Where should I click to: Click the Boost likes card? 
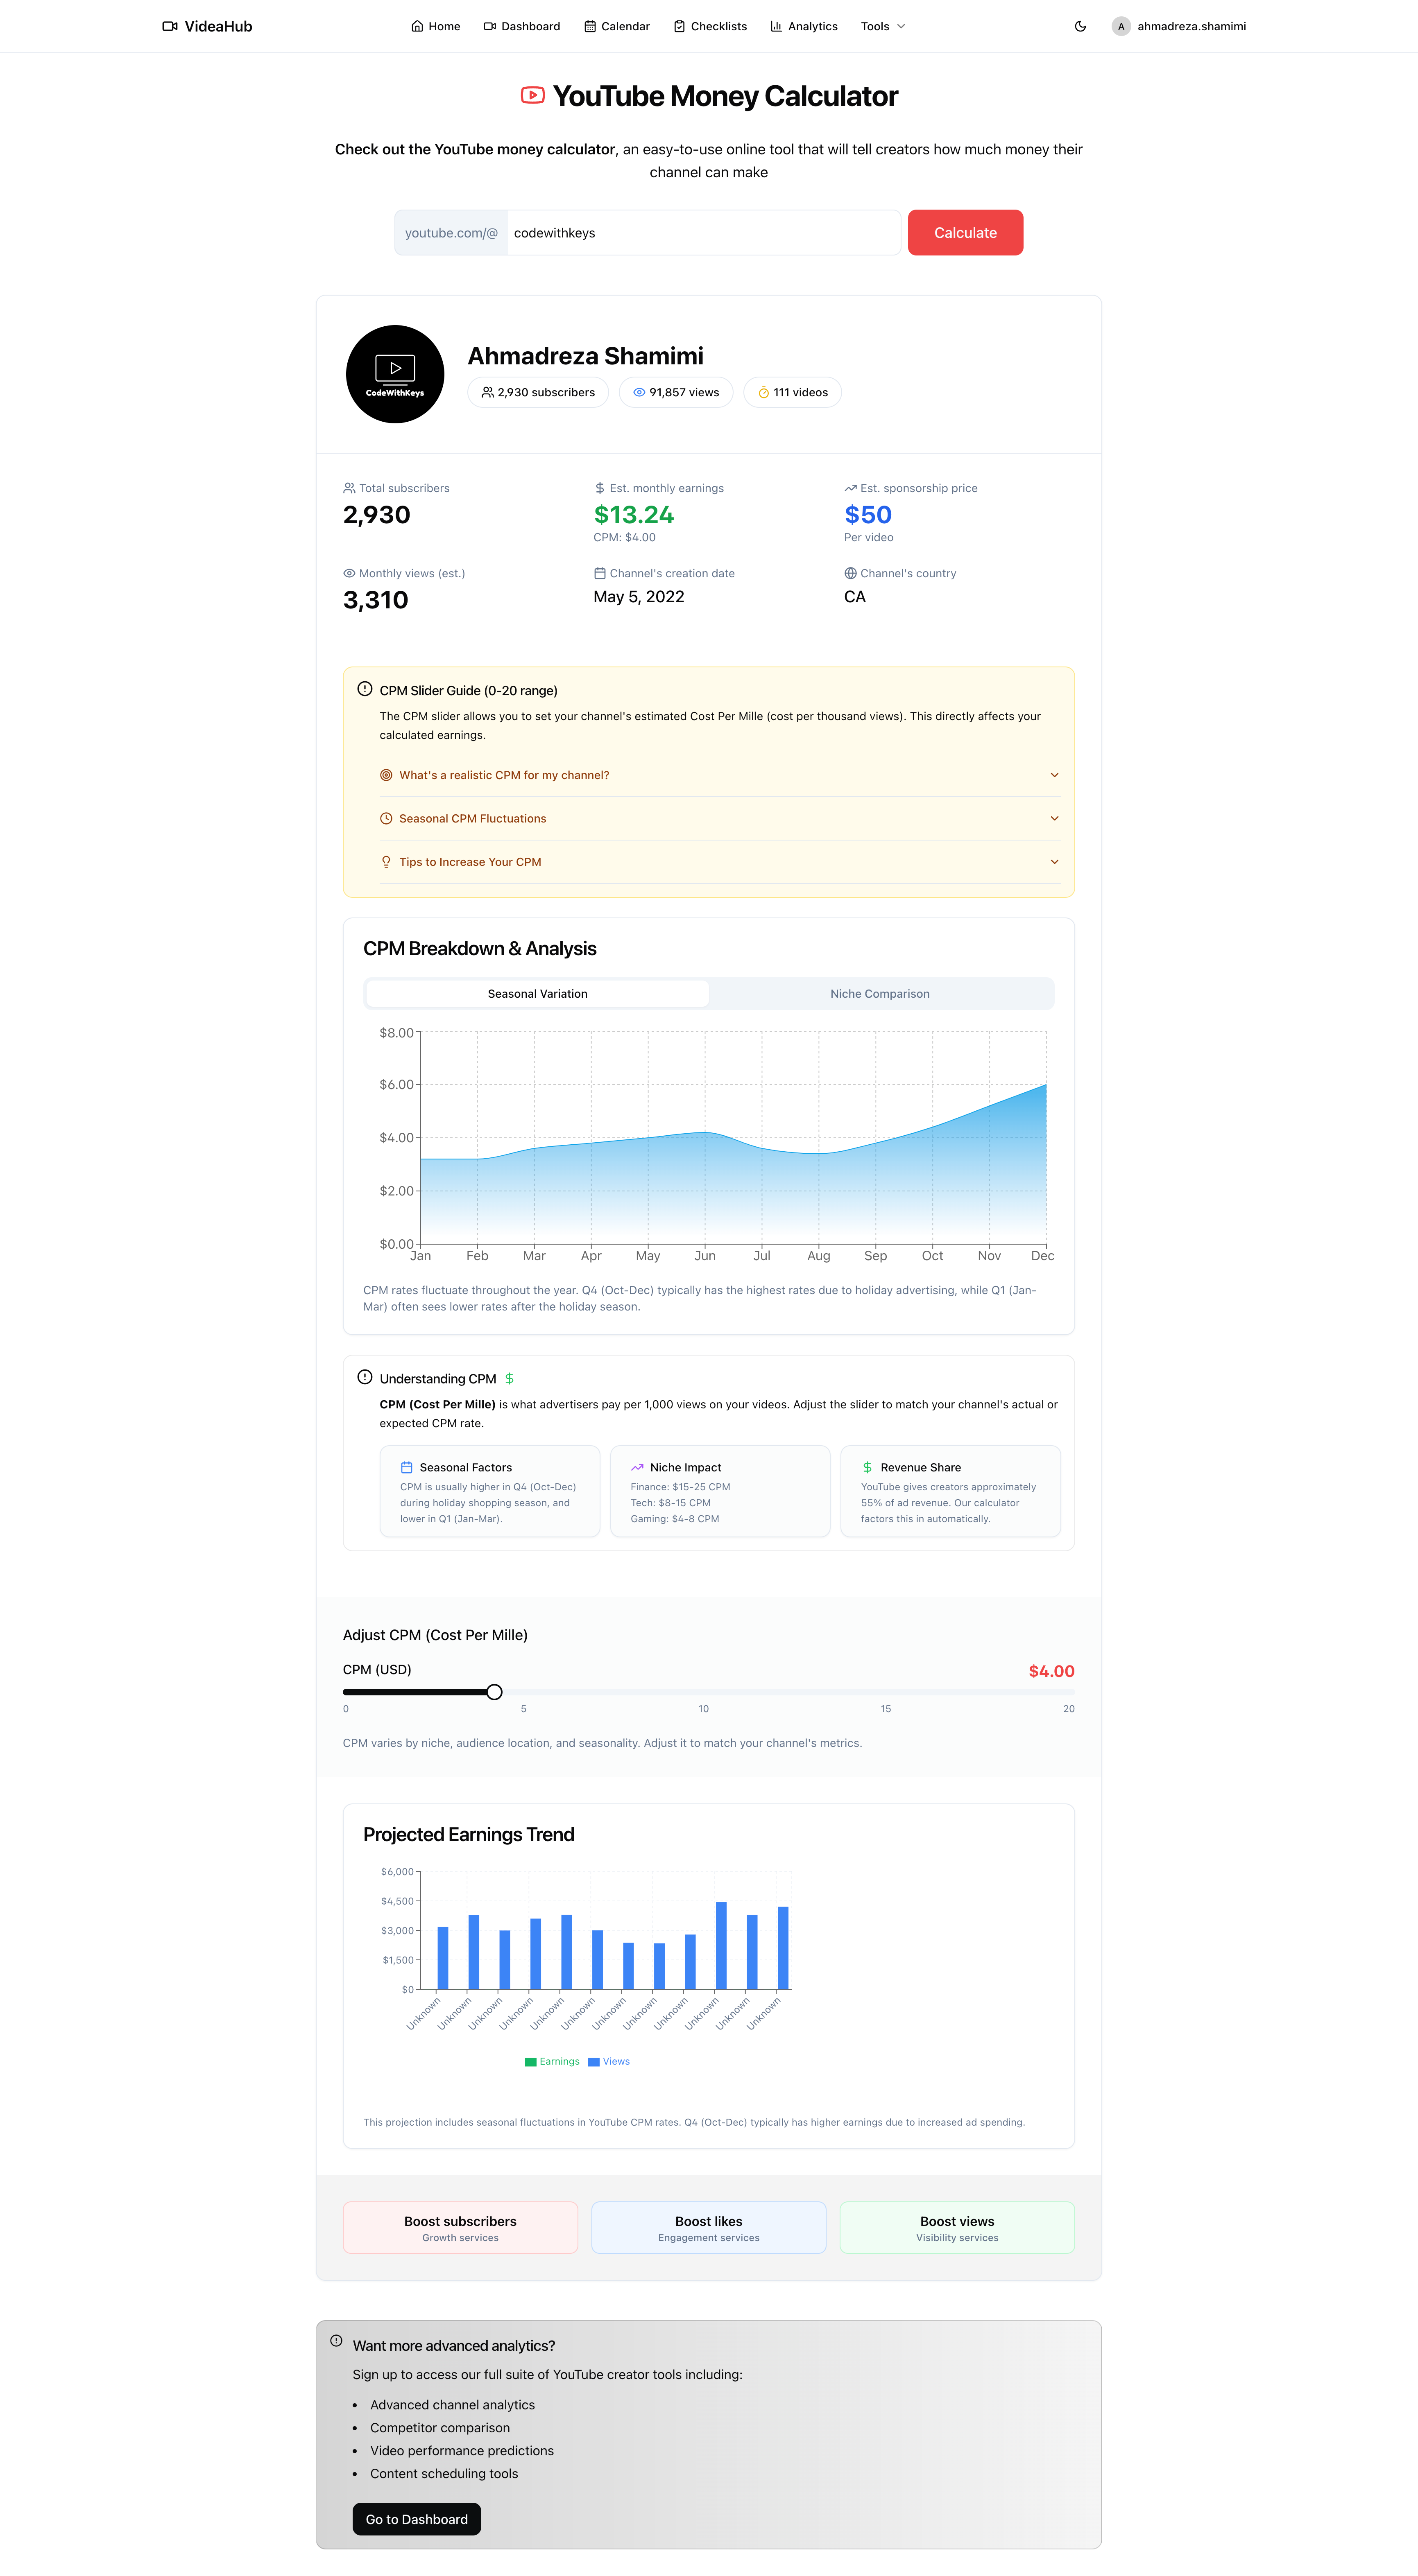click(x=709, y=2227)
